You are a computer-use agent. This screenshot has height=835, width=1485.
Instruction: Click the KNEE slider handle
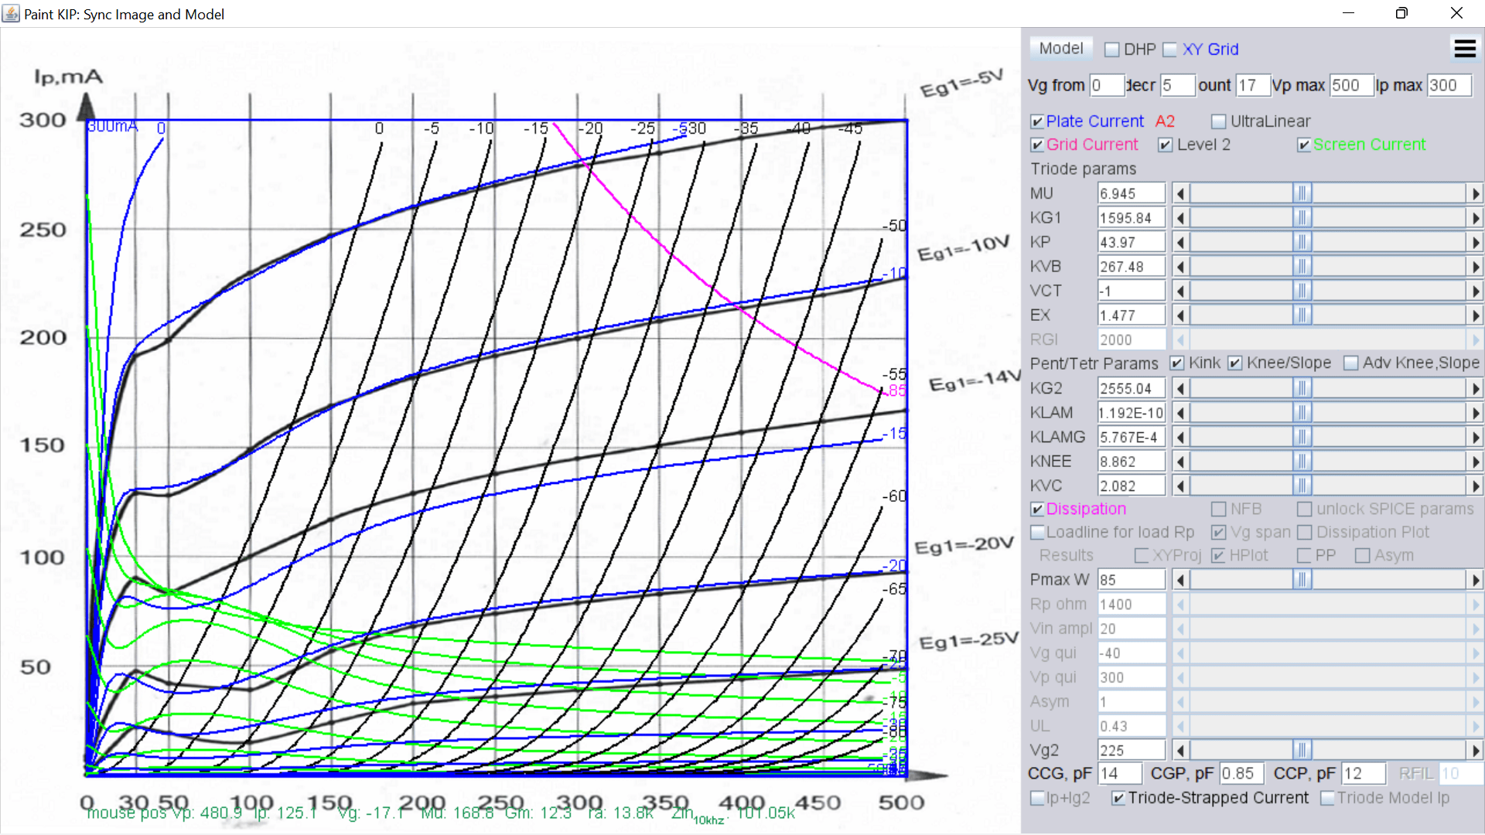pos(1302,462)
